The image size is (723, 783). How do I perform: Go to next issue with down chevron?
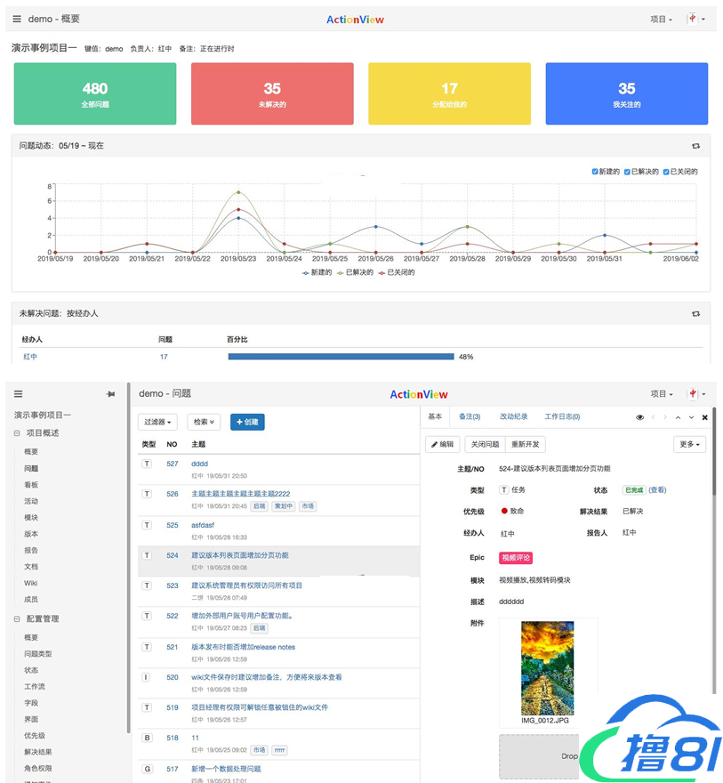[x=690, y=417]
